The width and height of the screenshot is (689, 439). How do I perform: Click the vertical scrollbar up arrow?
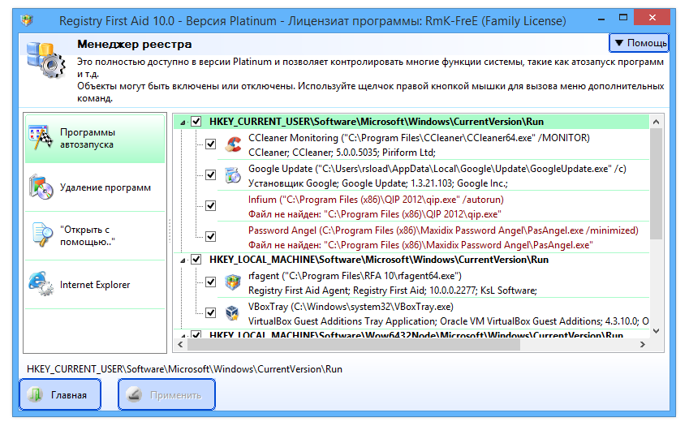click(656, 123)
